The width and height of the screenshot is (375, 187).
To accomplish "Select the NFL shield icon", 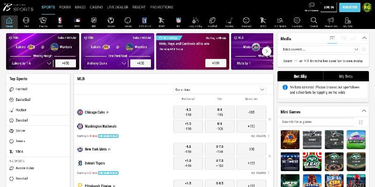I will [179, 22].
